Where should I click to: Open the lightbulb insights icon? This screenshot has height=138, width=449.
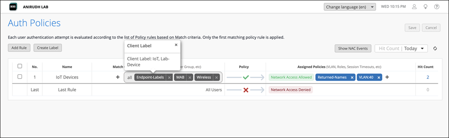[x=425, y=7]
